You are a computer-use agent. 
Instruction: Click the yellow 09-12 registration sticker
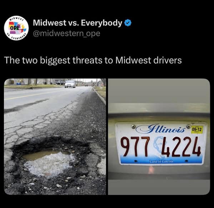(x=197, y=130)
